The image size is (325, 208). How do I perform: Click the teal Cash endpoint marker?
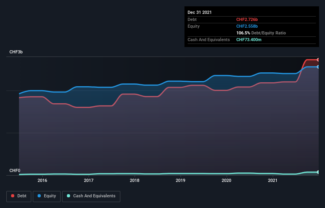pos(318,172)
